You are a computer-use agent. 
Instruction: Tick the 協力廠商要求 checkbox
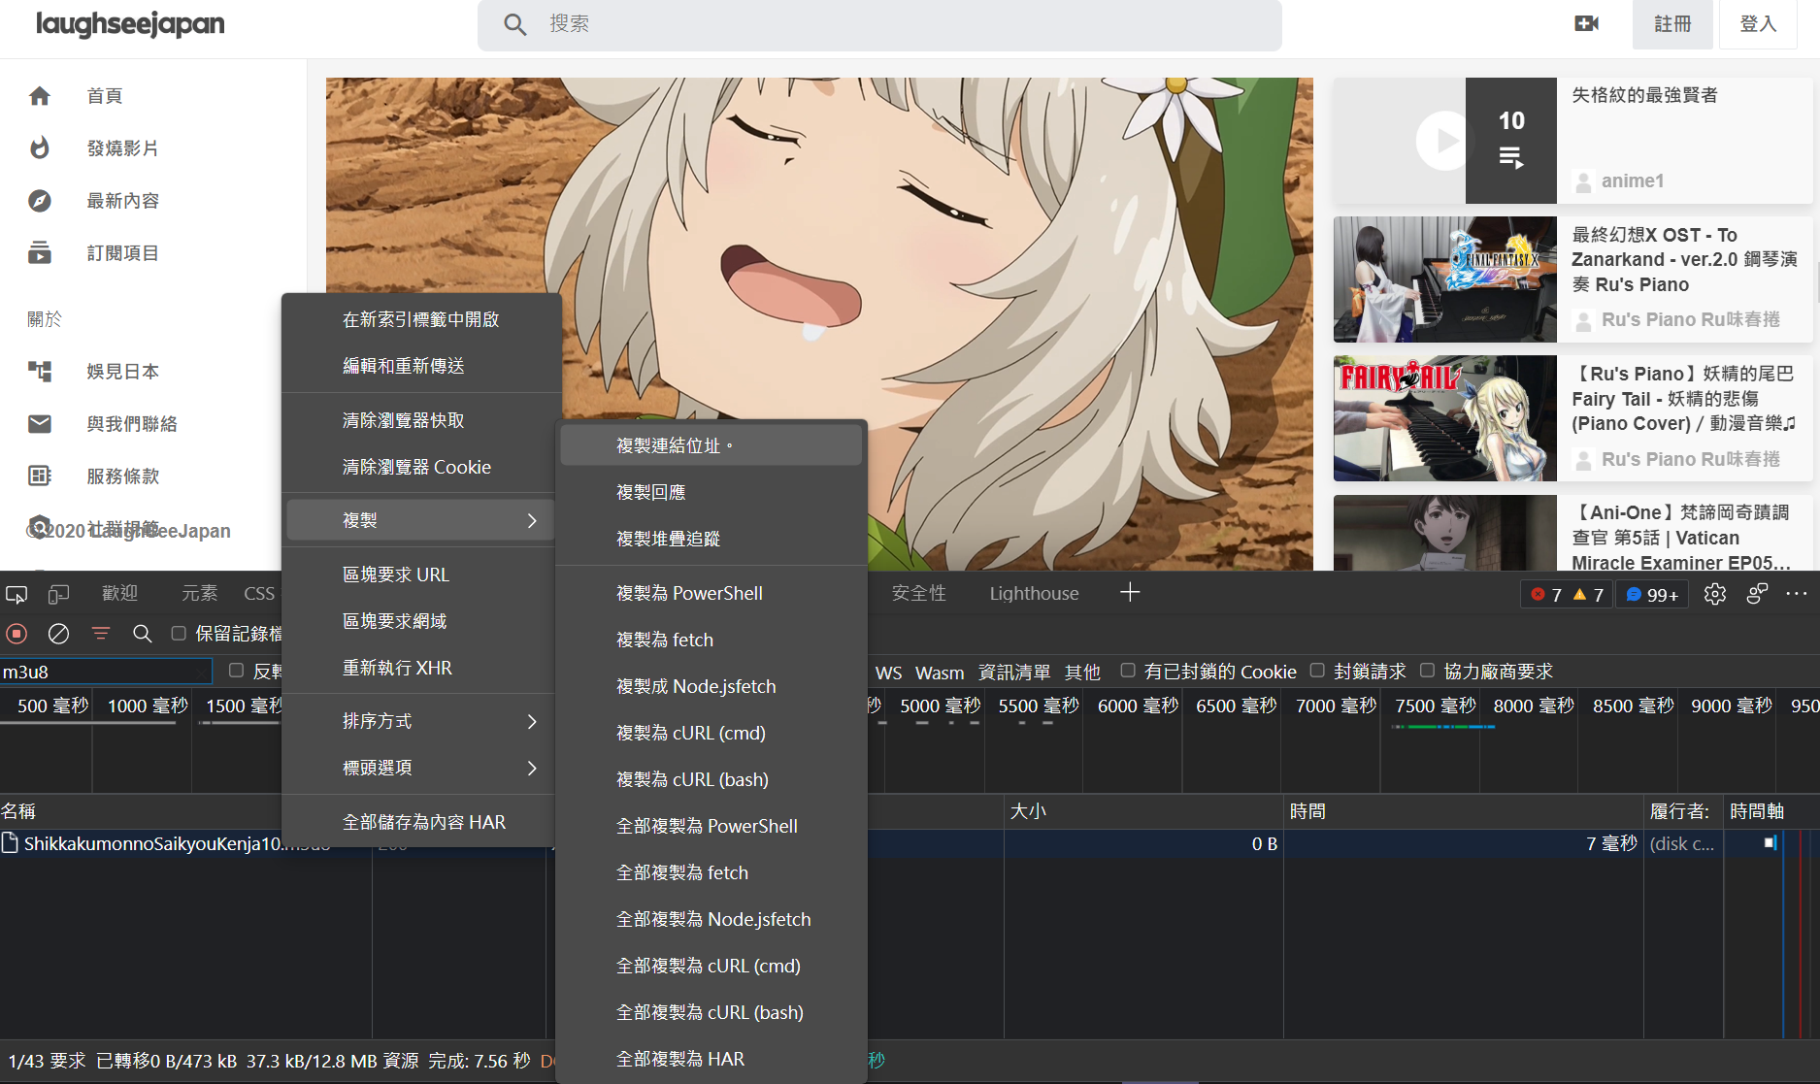[1427, 671]
